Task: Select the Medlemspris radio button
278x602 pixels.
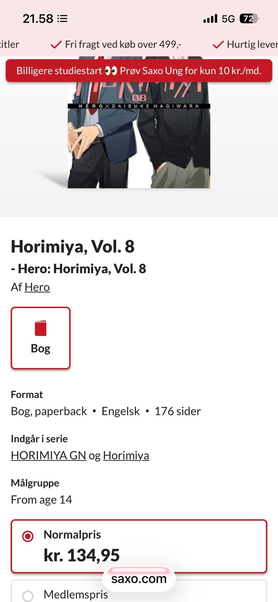Action: [x=28, y=596]
